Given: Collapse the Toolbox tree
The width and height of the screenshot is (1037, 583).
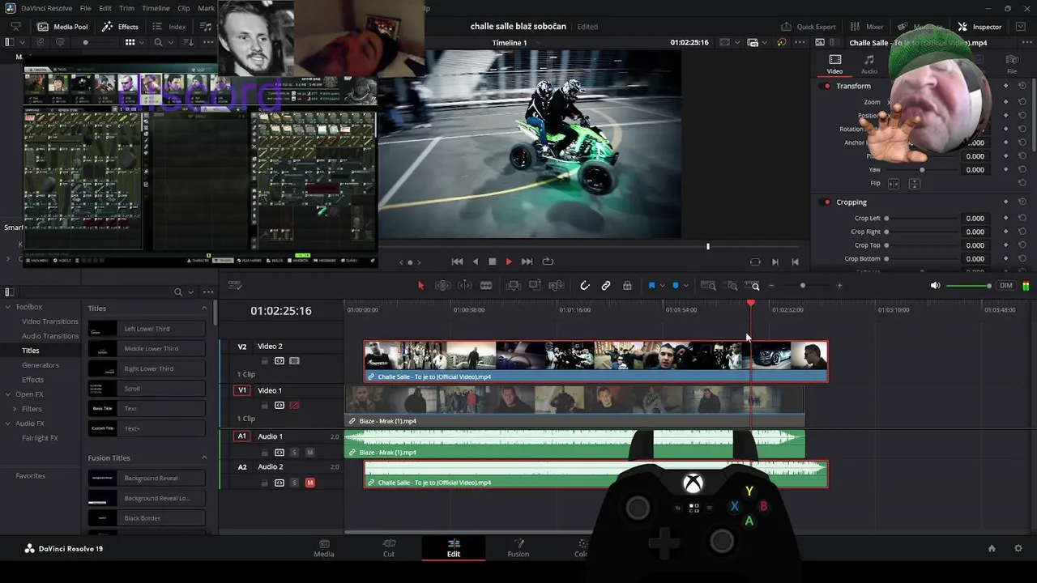Looking at the screenshot, I should coord(8,307).
